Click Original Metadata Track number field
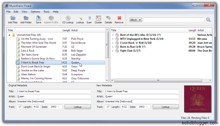Screen dimensions: 220x126 (19, 107)
